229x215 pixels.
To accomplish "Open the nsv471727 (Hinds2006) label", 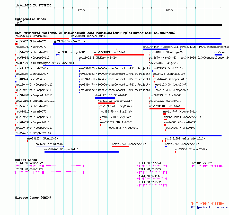I will (32, 68).
